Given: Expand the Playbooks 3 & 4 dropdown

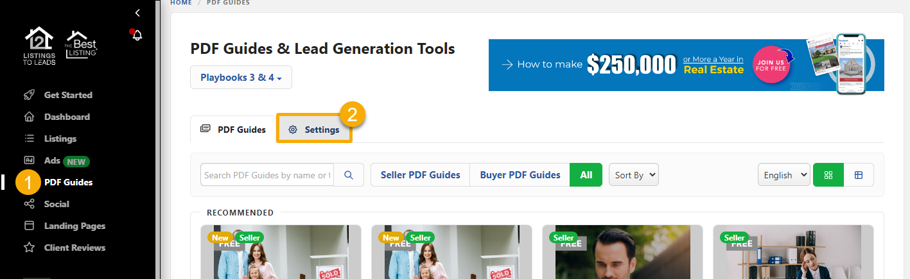Looking at the screenshot, I should click(241, 78).
